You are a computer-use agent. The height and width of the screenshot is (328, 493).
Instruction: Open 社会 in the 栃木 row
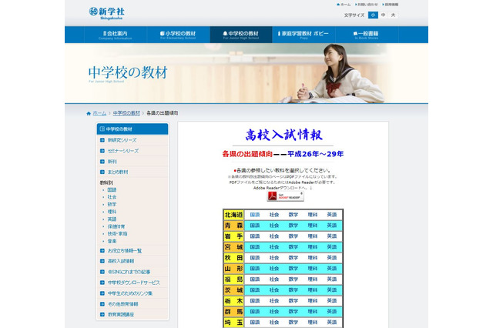[x=274, y=301]
